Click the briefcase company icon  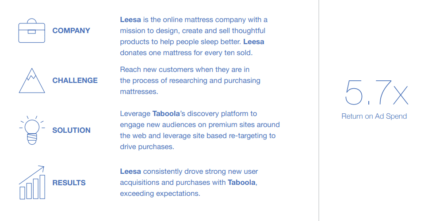(x=32, y=30)
